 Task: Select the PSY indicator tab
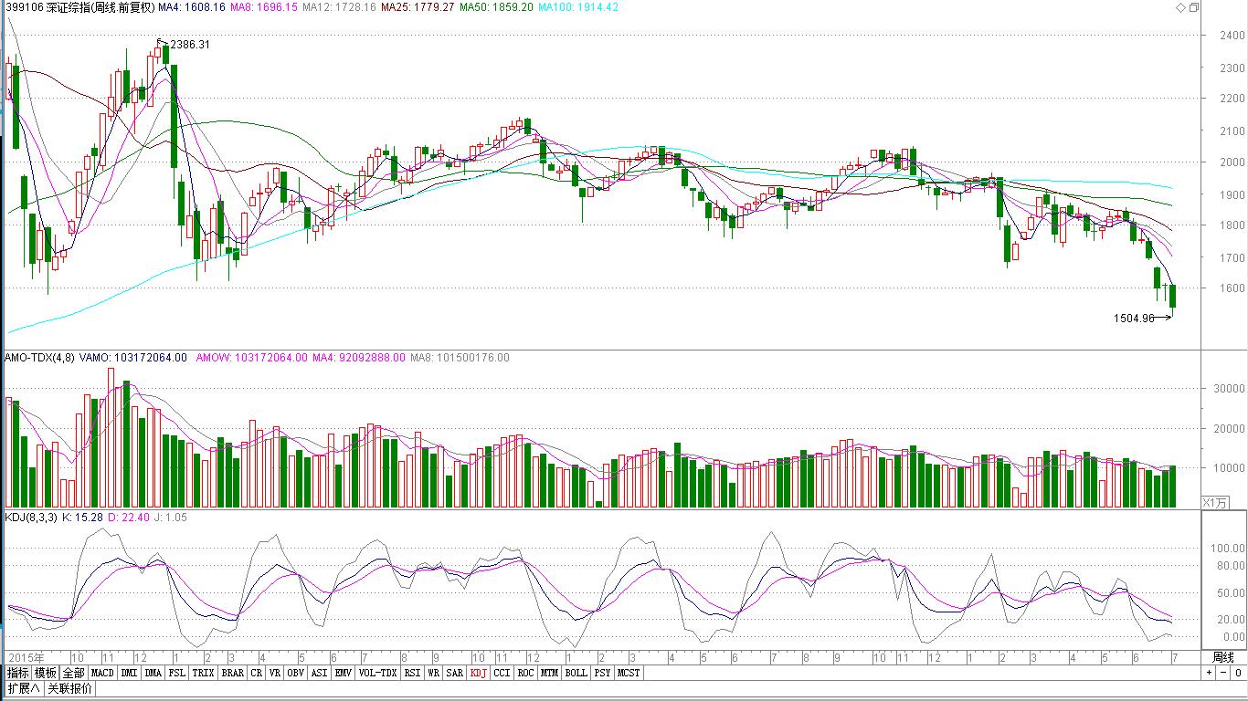pyautogui.click(x=602, y=673)
